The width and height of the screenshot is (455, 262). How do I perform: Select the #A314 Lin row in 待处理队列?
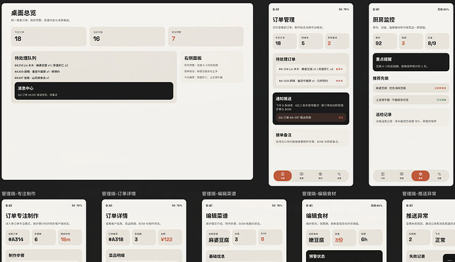click(41, 66)
